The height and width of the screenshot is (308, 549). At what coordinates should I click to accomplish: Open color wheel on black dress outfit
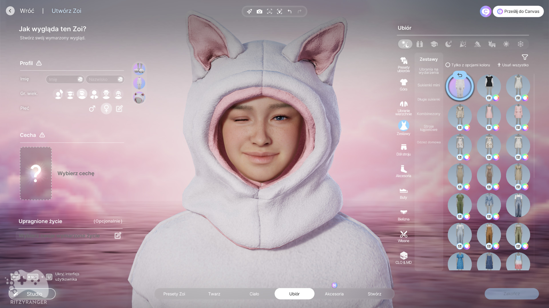[x=496, y=98]
